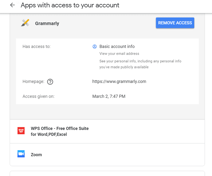Click the 'Has access to:' label
The image size is (212, 176).
click(x=37, y=47)
